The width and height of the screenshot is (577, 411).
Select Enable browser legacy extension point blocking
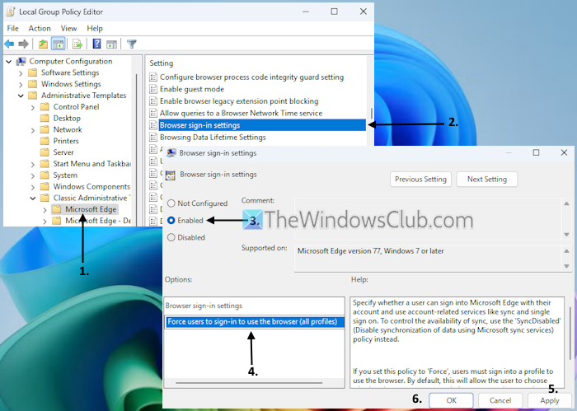pyautogui.click(x=239, y=101)
